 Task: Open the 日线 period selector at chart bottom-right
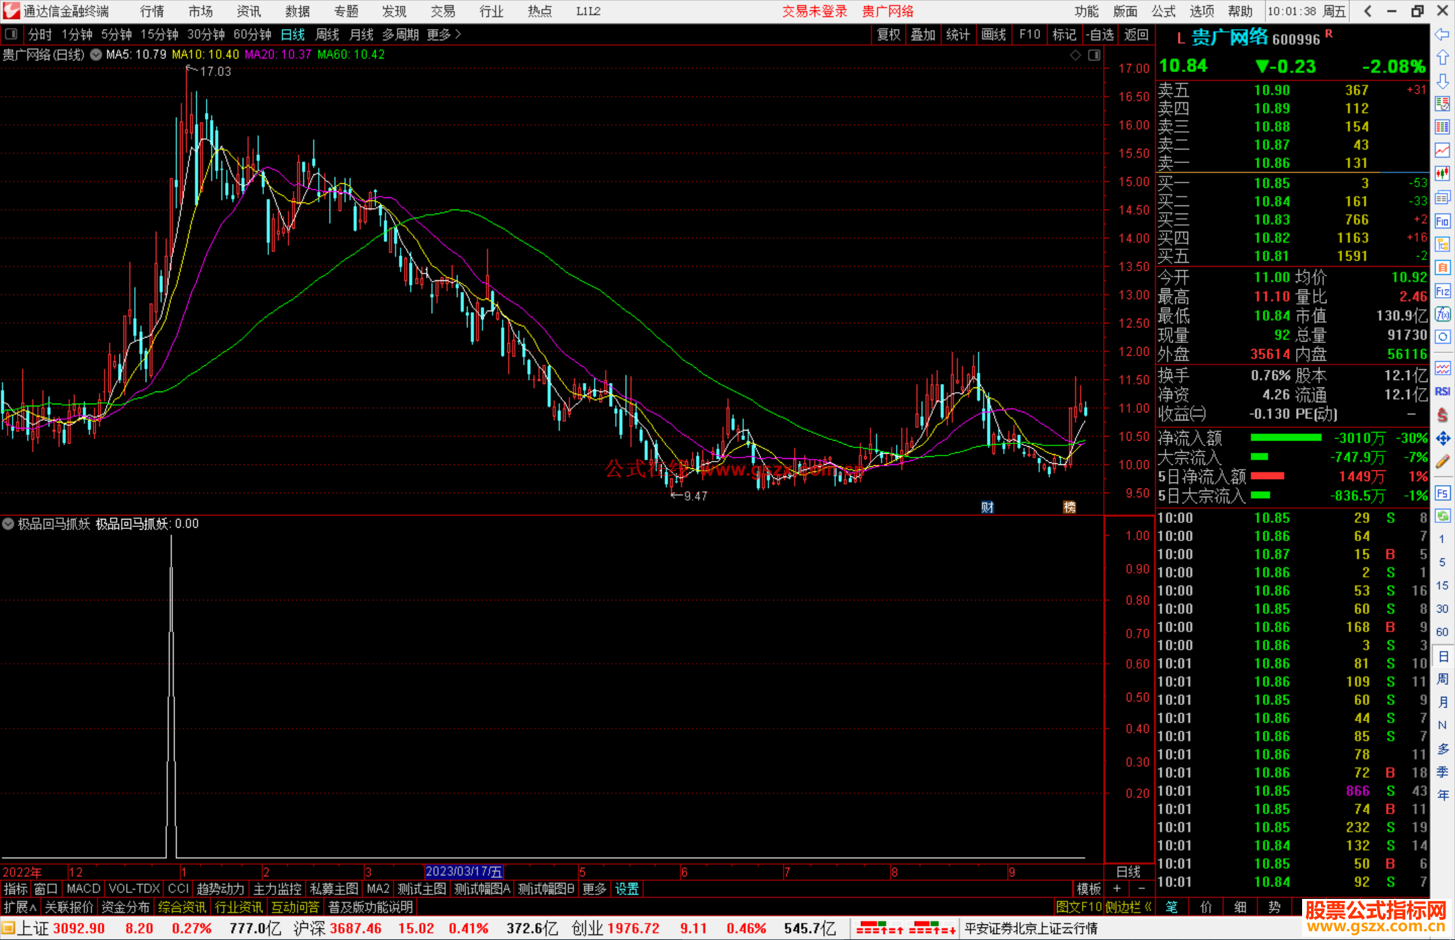pos(1128,872)
